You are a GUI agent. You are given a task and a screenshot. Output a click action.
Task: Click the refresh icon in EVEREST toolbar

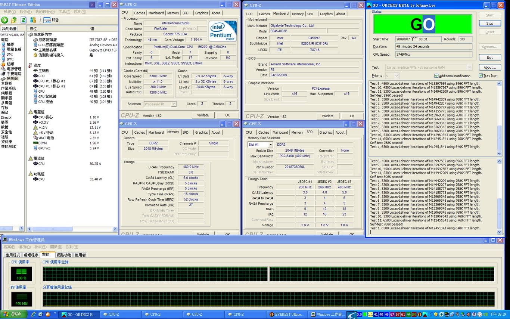[x=24, y=20]
